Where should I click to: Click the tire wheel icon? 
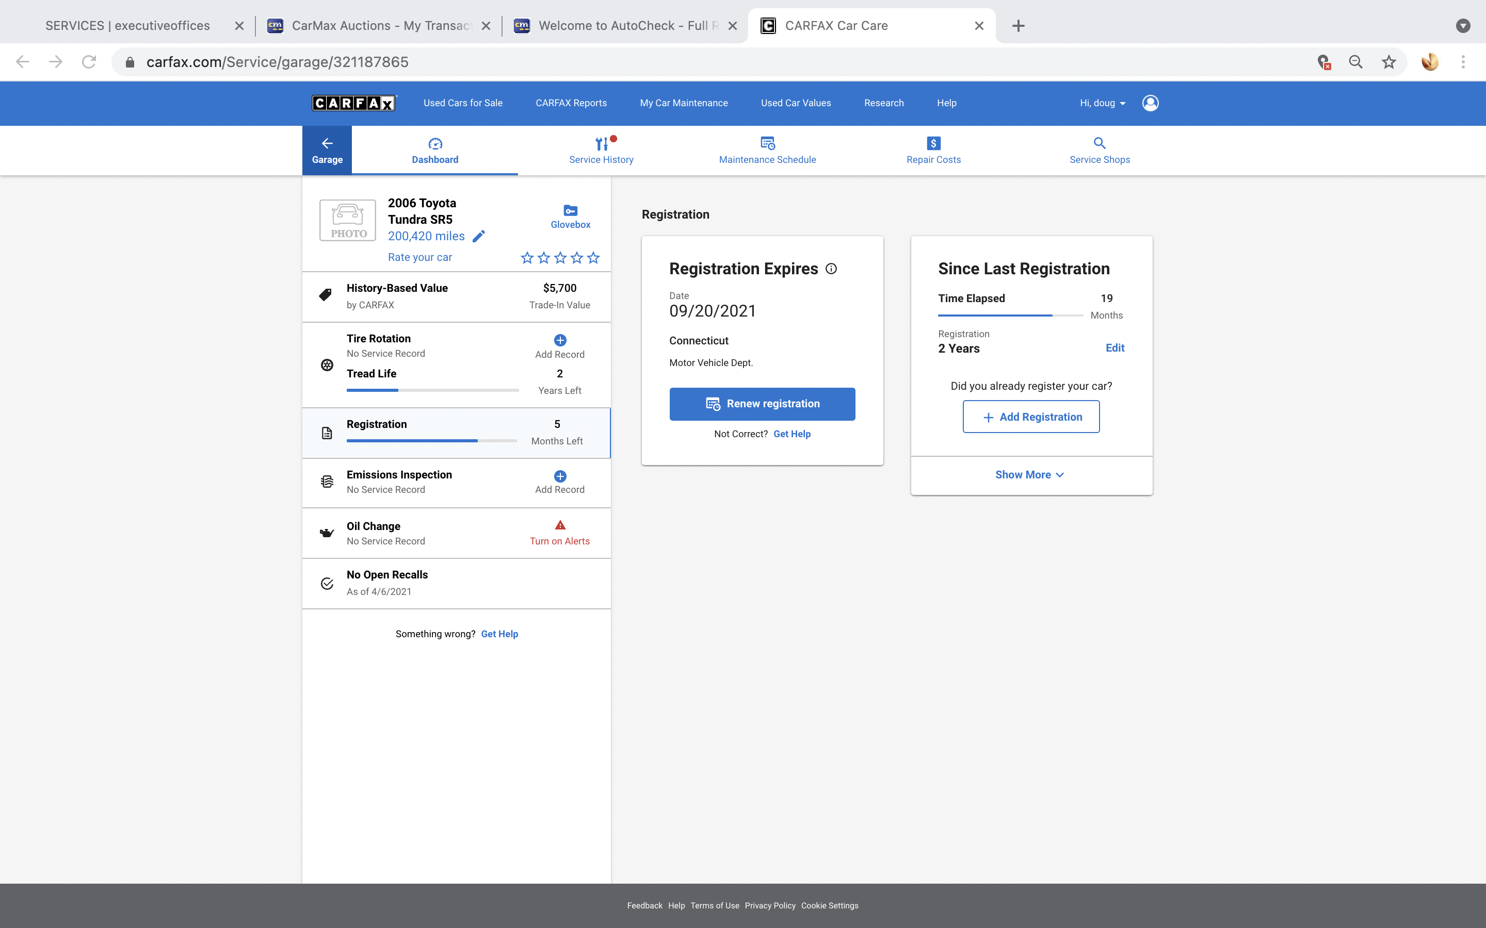coord(327,365)
